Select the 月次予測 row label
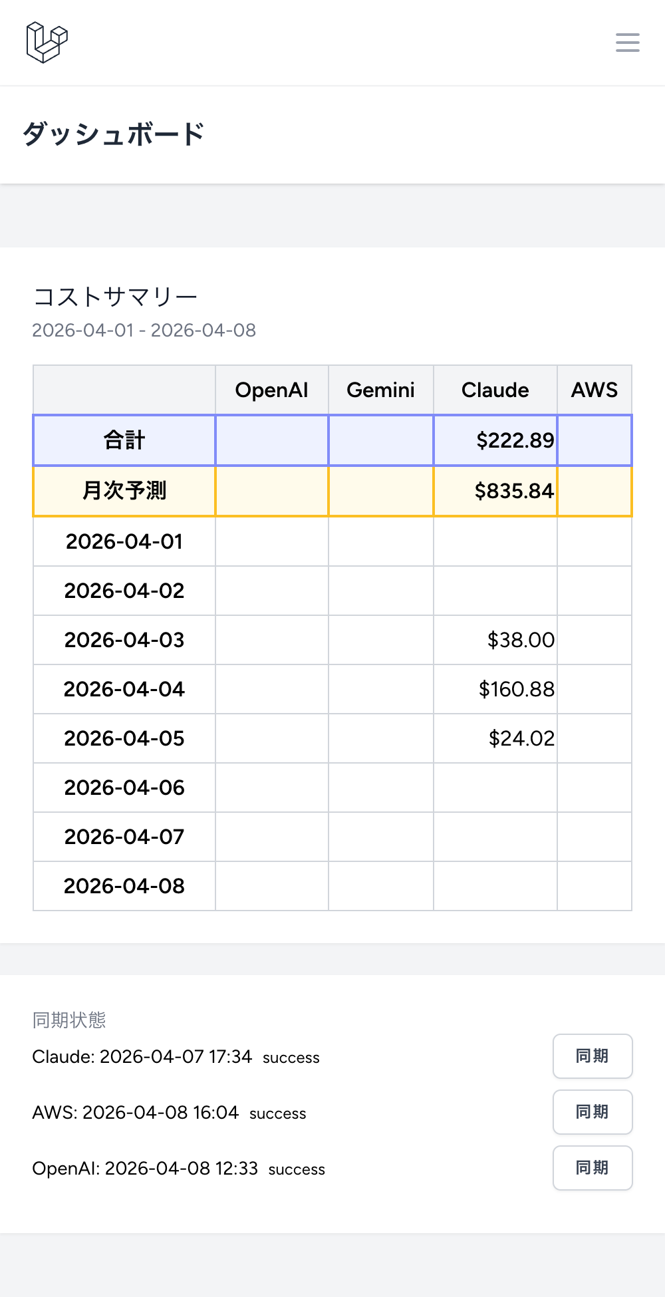 [124, 491]
